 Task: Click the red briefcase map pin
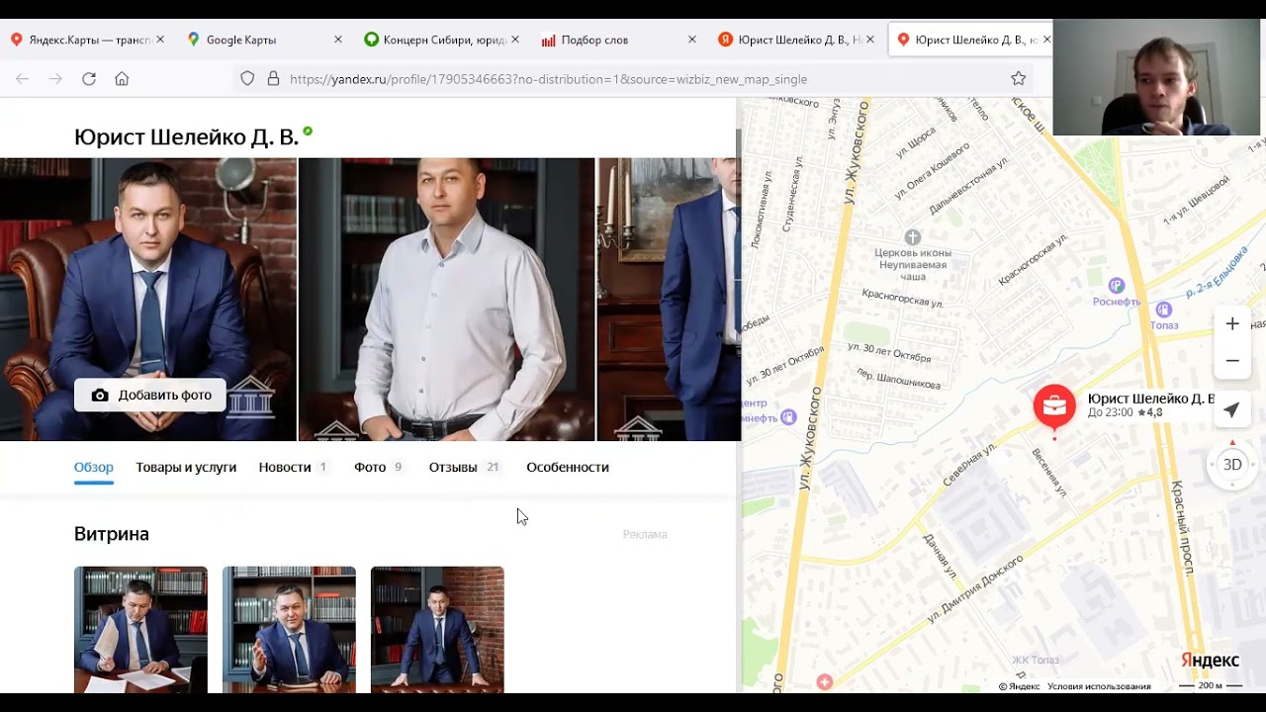coord(1054,406)
